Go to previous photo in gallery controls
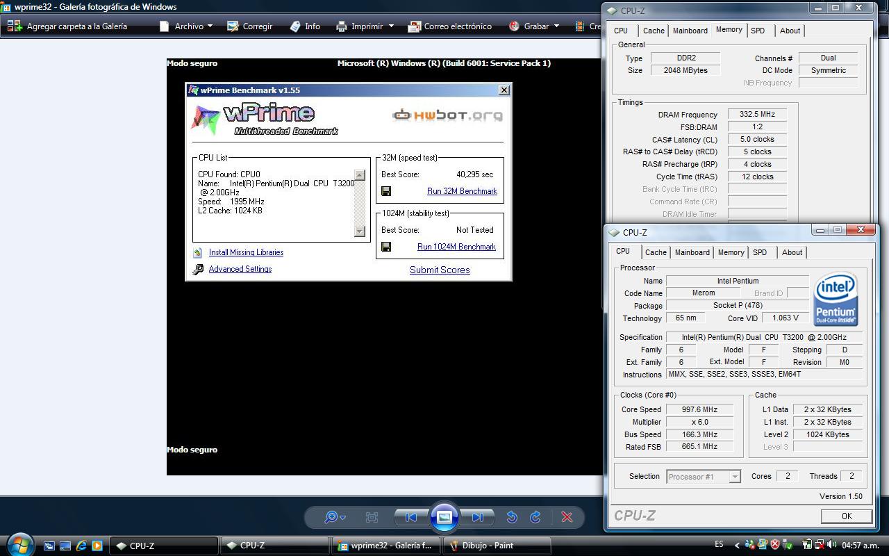The image size is (889, 556). tap(411, 517)
